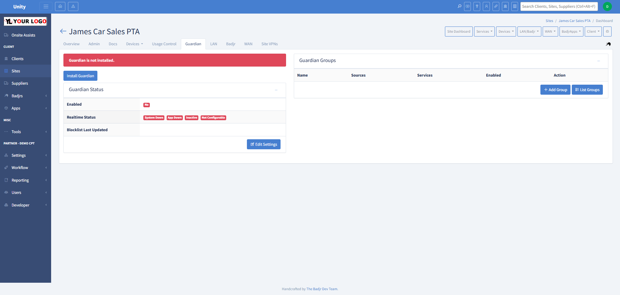The width and height of the screenshot is (620, 295).
Task: Click the printer icon button
Action: [x=607, y=31]
